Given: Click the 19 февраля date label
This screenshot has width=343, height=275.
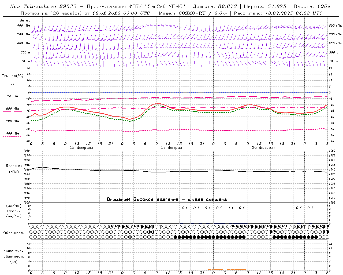Looking at the screenshot, I should click(173, 148).
